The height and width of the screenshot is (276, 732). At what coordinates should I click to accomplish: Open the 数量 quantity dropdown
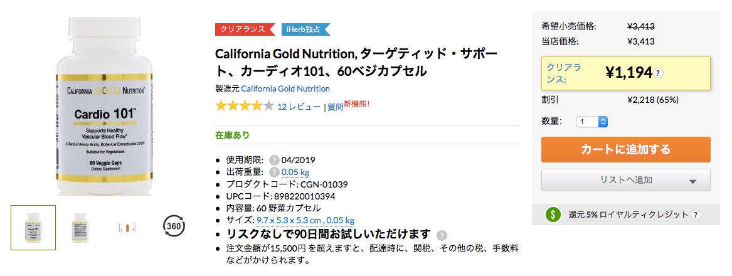(x=591, y=122)
